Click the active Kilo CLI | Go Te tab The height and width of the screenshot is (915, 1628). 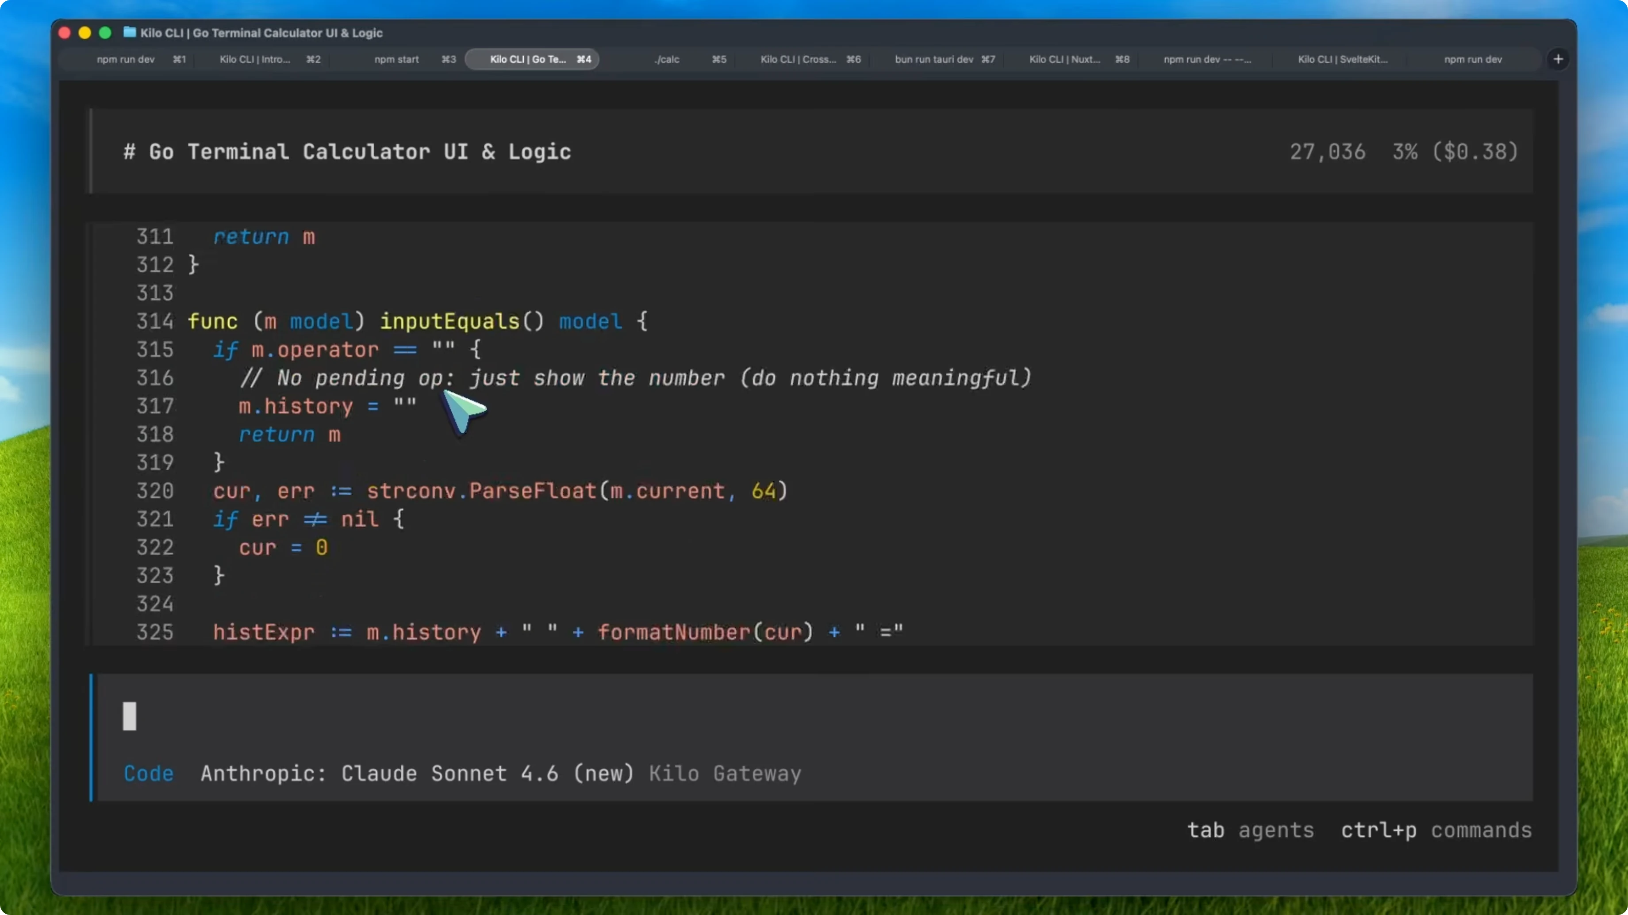[533, 59]
